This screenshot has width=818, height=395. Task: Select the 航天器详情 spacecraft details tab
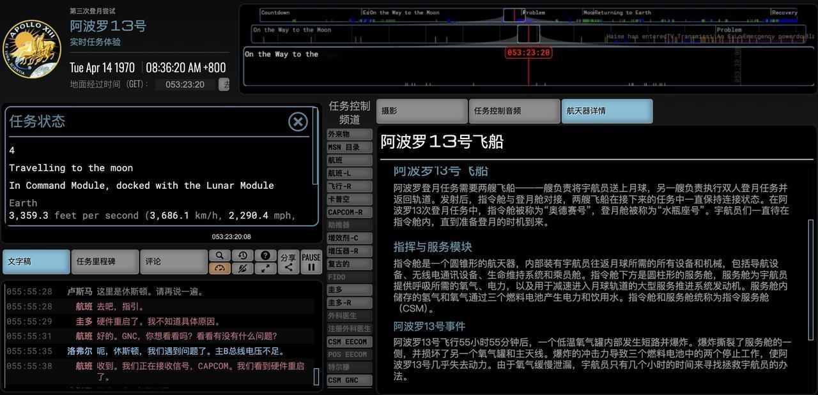pyautogui.click(x=607, y=111)
